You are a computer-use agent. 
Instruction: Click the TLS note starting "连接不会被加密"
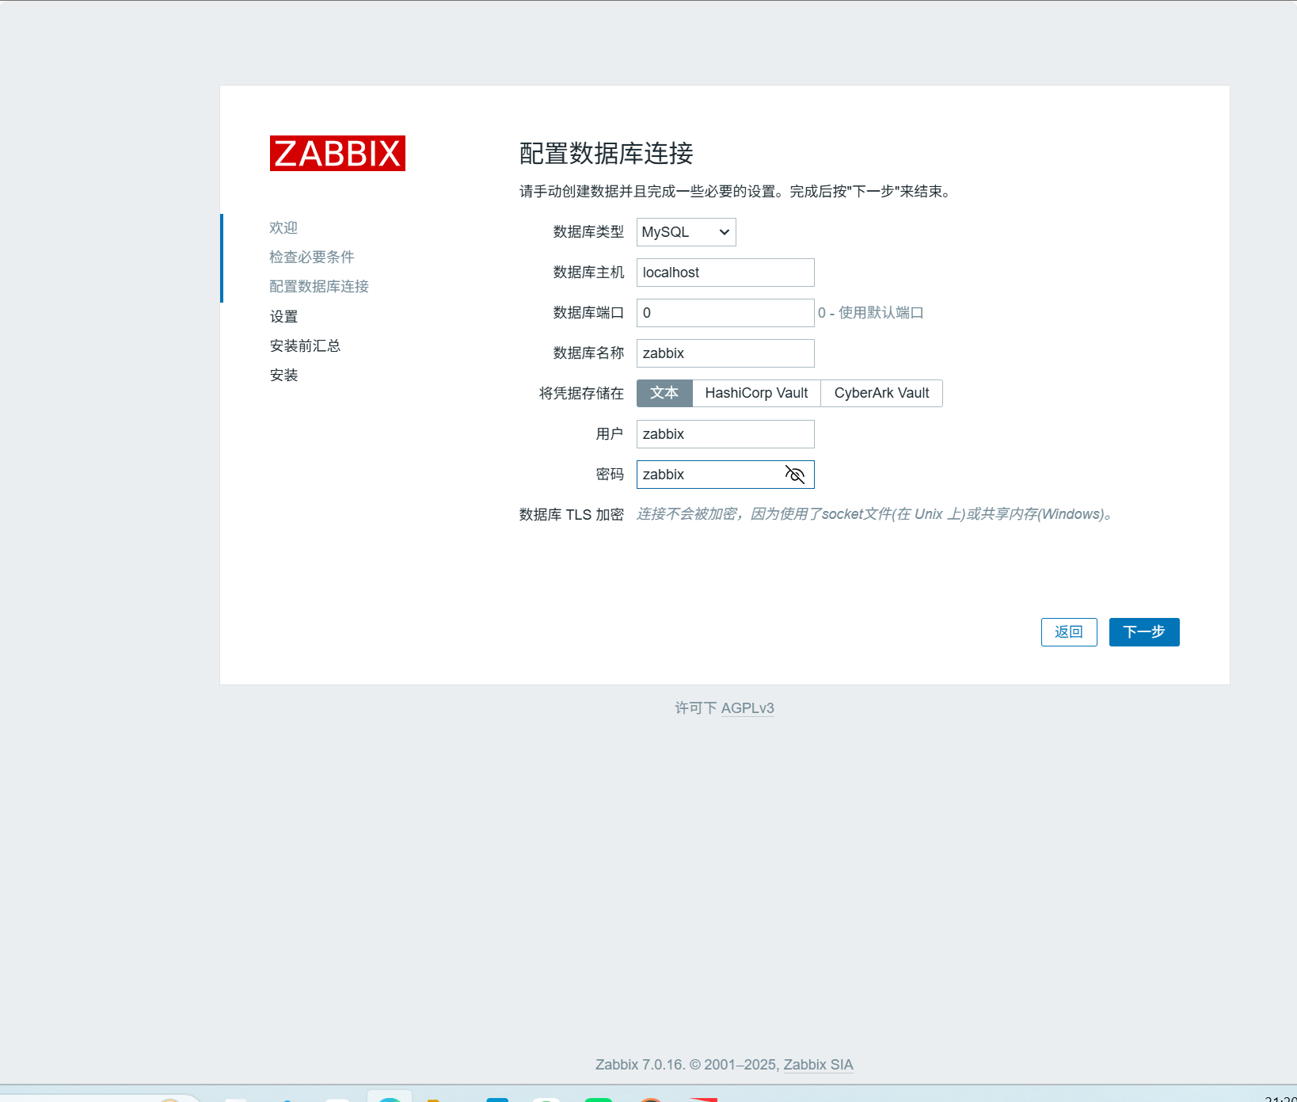877,514
